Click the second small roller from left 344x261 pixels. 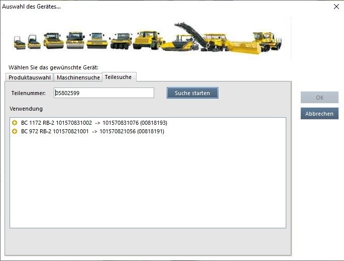[x=34, y=42]
